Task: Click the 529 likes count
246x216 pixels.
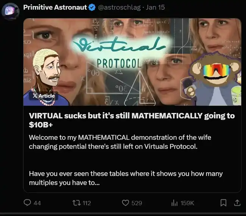Action: coord(137,203)
